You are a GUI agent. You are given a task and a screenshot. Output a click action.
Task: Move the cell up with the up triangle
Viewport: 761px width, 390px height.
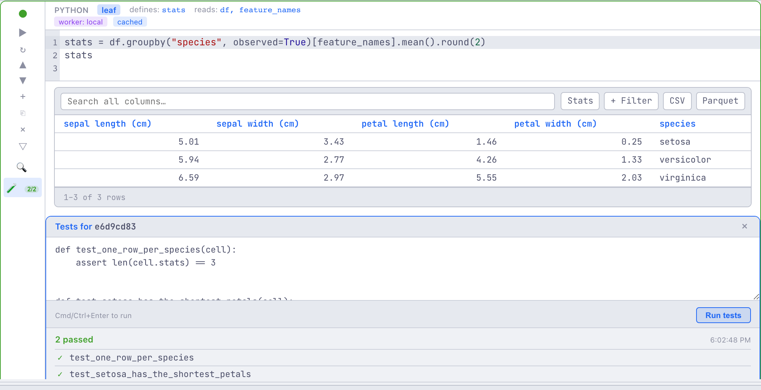click(x=23, y=65)
